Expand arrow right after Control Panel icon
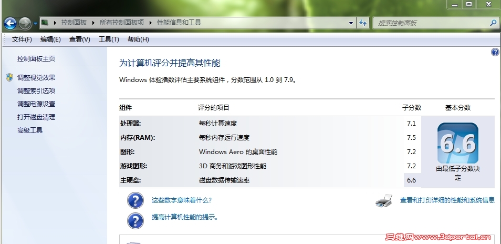The image size is (501, 244). click(55, 23)
